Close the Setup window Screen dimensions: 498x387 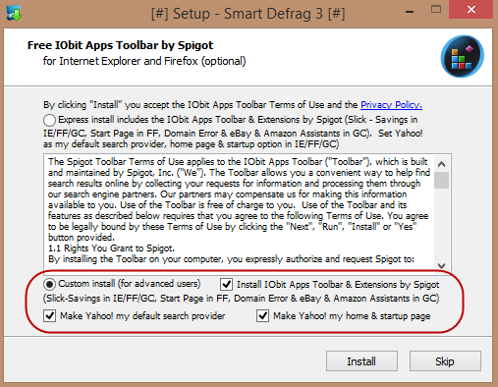point(471,10)
